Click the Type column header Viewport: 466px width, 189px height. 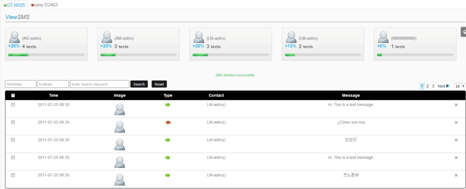[x=167, y=95]
